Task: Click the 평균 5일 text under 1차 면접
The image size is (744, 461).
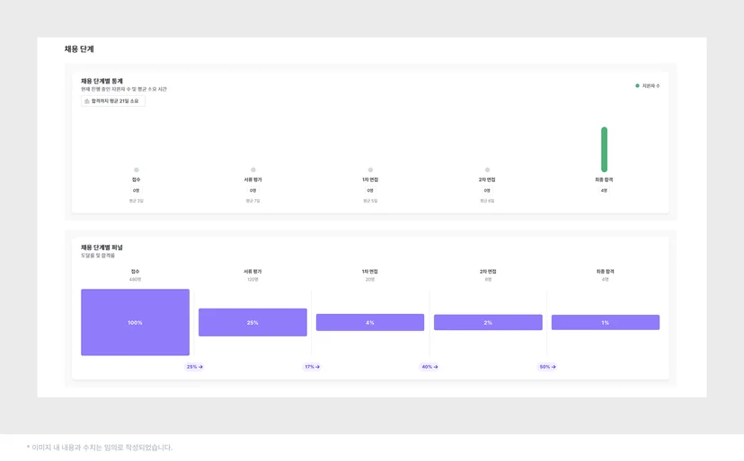Action: point(370,201)
